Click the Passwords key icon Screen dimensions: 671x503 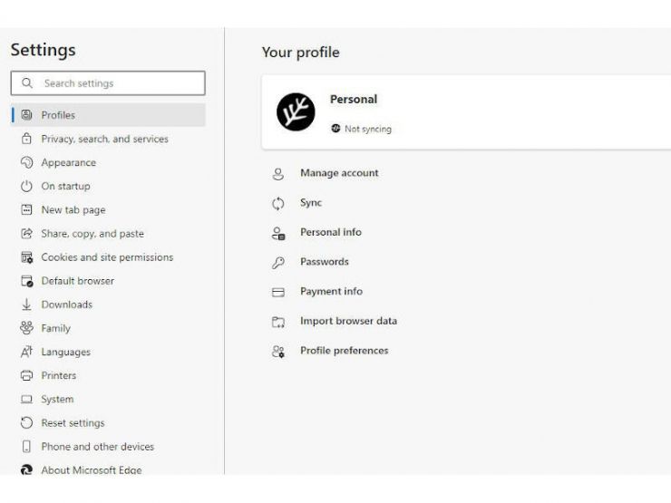tap(279, 263)
